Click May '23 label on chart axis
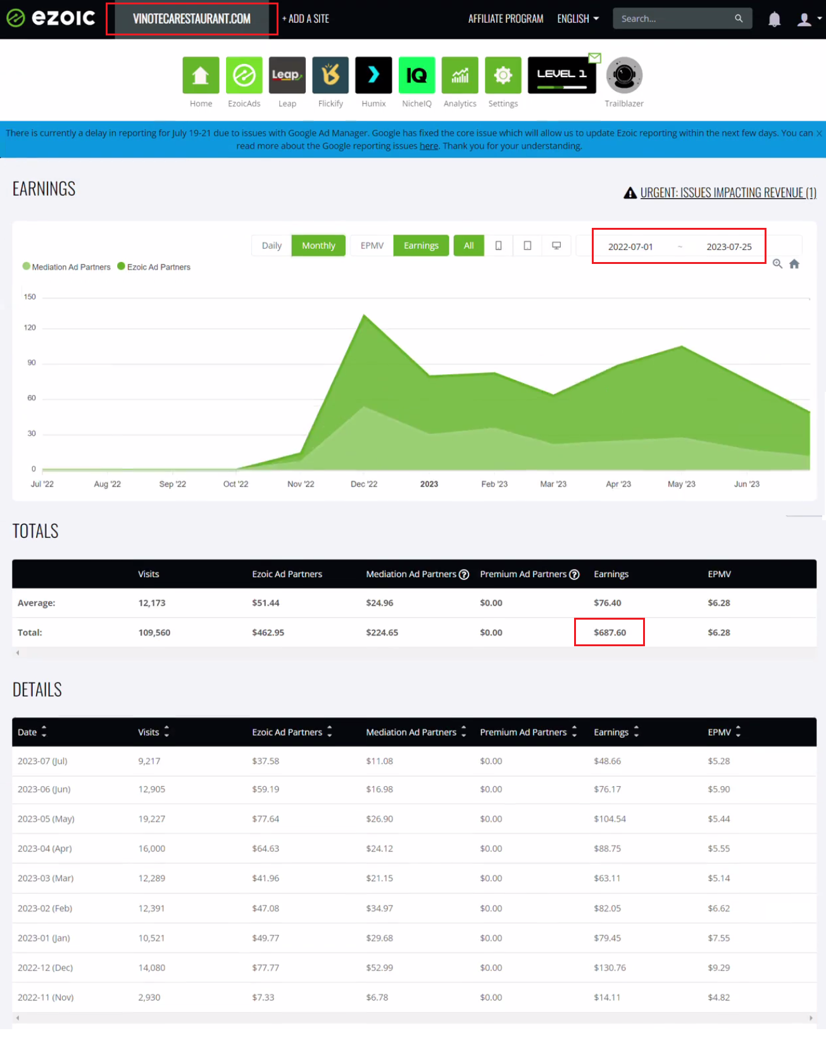Viewport: 826px width, 1045px height. tap(681, 484)
